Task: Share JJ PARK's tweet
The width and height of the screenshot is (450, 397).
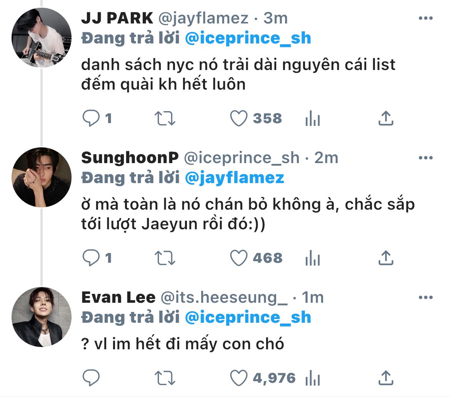Action: click(386, 118)
